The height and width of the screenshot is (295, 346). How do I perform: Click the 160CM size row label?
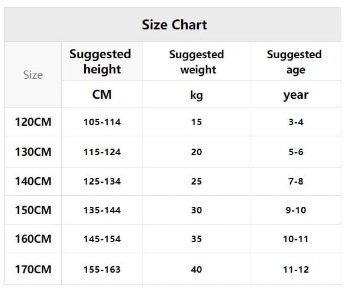(x=33, y=239)
